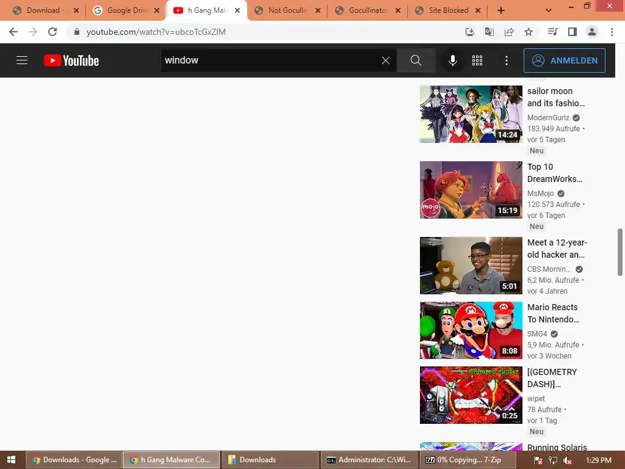Click the browser forward arrow
Screen dimensions: 625x469
(33, 32)
